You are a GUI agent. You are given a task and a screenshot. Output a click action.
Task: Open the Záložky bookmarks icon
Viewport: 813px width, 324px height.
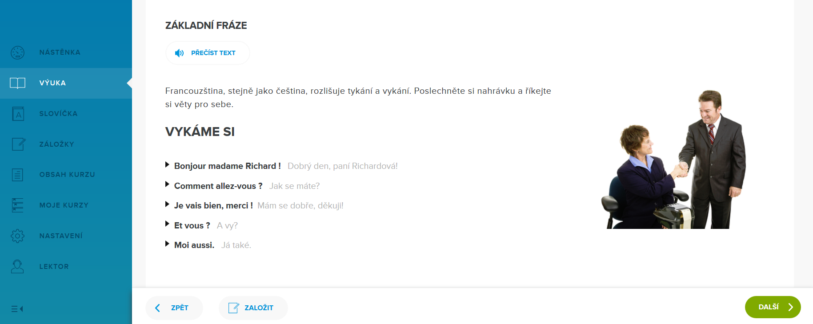18,144
